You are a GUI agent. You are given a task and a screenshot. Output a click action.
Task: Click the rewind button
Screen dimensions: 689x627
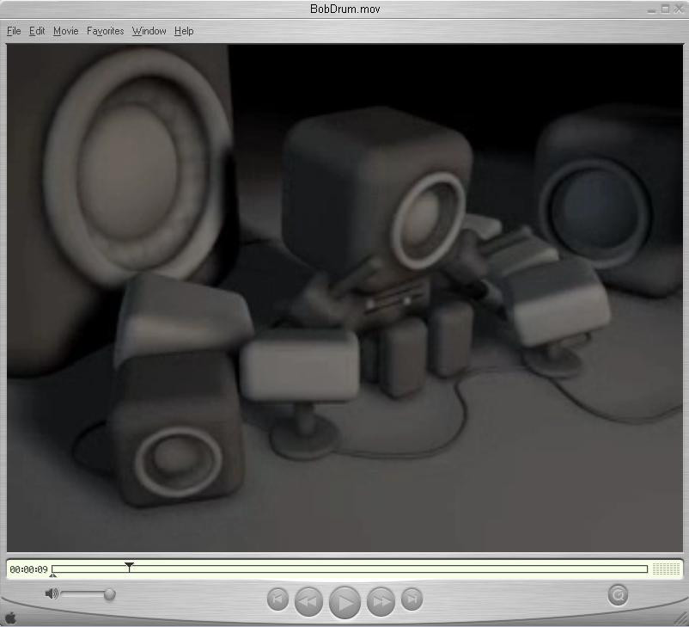tap(309, 601)
